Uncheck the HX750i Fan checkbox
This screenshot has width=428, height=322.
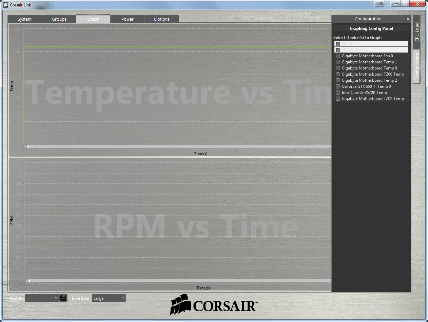coord(338,44)
